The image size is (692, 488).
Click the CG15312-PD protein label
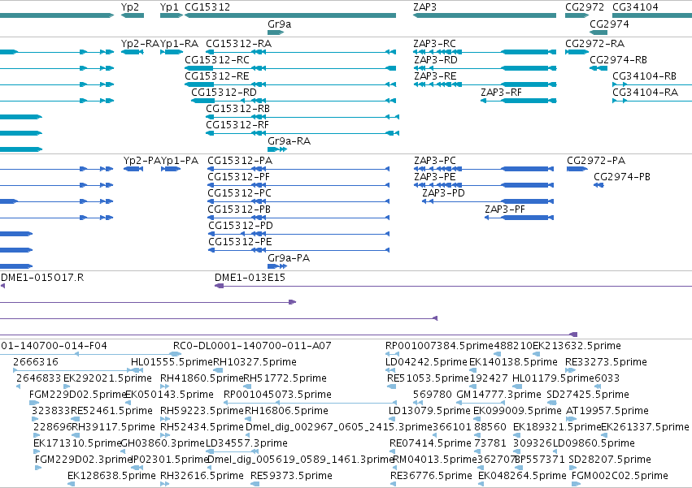pos(241,227)
